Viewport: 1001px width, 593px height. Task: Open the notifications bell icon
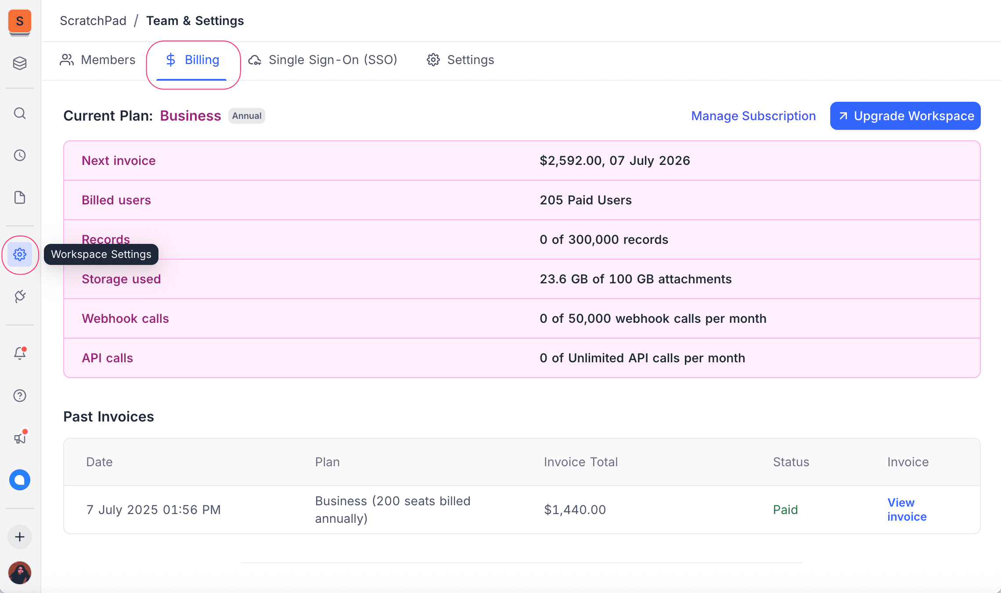[x=20, y=354]
